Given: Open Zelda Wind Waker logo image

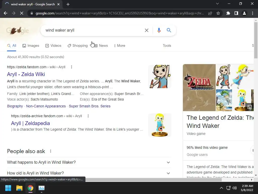Looking at the screenshot, I should 199,88.
